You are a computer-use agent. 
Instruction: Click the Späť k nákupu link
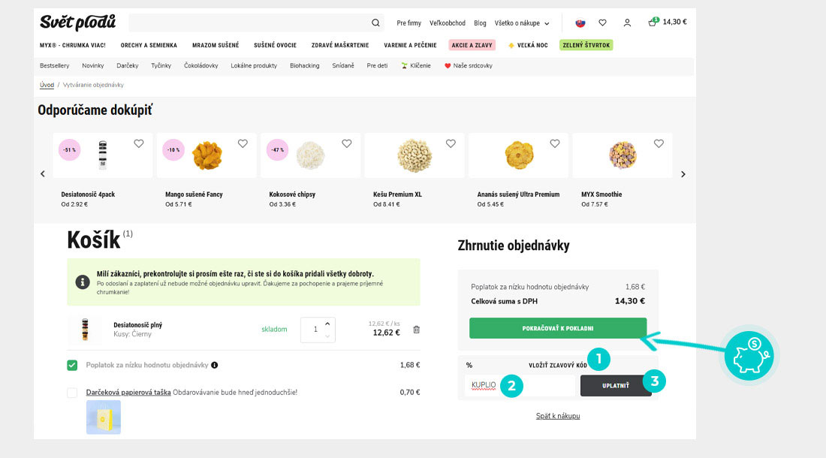pos(557,416)
